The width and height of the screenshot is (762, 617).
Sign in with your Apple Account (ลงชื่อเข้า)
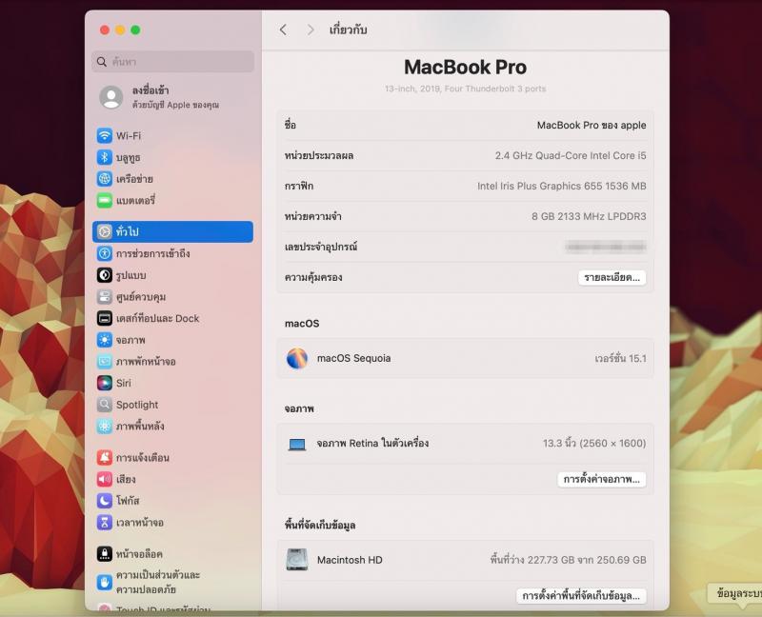point(172,97)
